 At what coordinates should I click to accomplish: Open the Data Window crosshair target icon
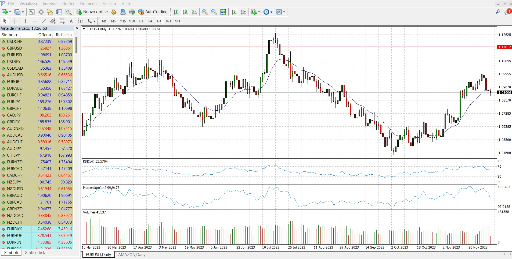tap(41, 12)
